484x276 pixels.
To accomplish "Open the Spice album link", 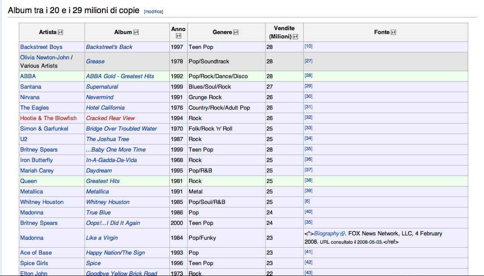I will pyautogui.click(x=93, y=263).
